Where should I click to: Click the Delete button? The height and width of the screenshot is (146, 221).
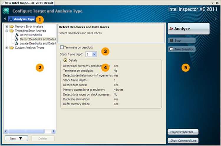coord(43,139)
